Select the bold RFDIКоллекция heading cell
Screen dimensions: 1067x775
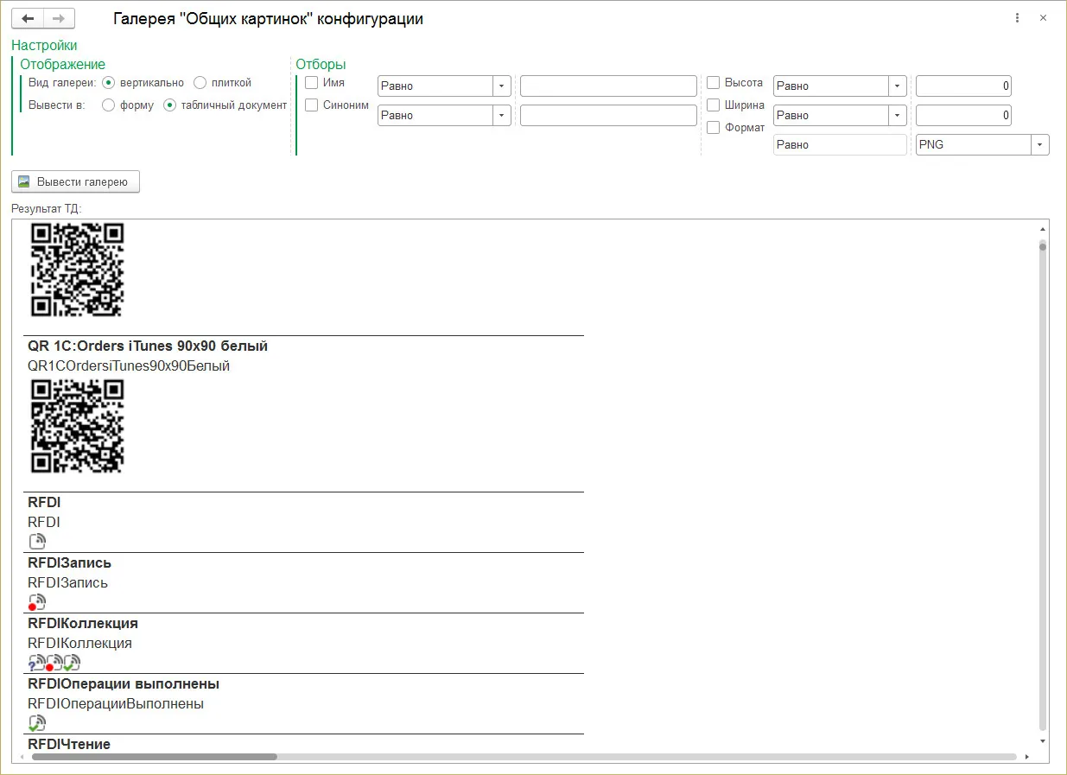tap(83, 623)
